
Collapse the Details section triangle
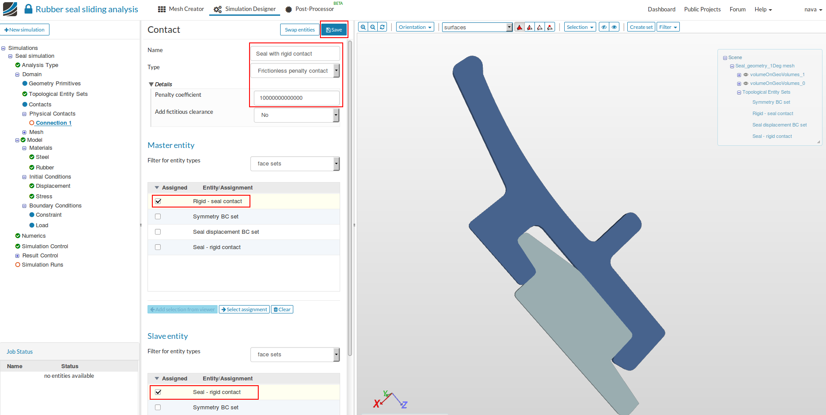click(x=151, y=84)
